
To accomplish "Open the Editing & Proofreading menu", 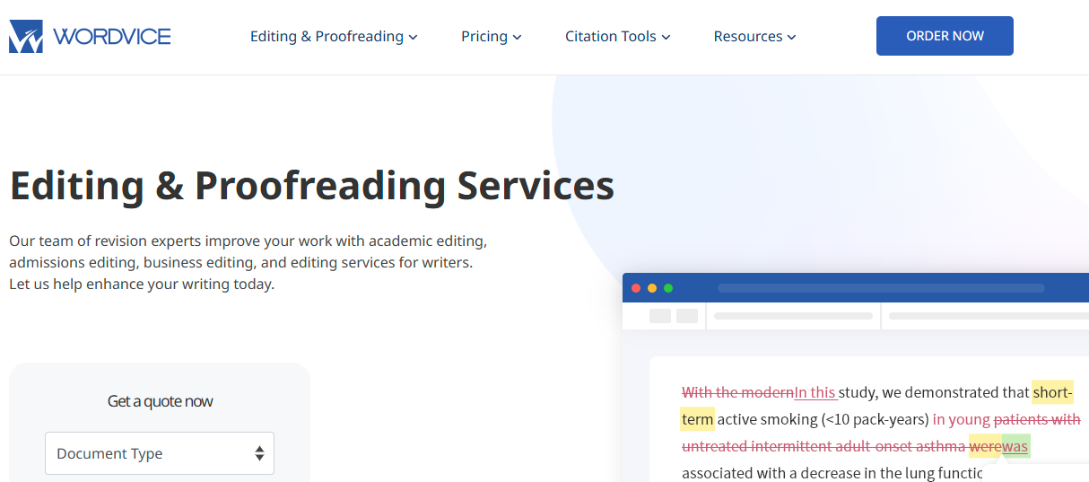I will (327, 37).
